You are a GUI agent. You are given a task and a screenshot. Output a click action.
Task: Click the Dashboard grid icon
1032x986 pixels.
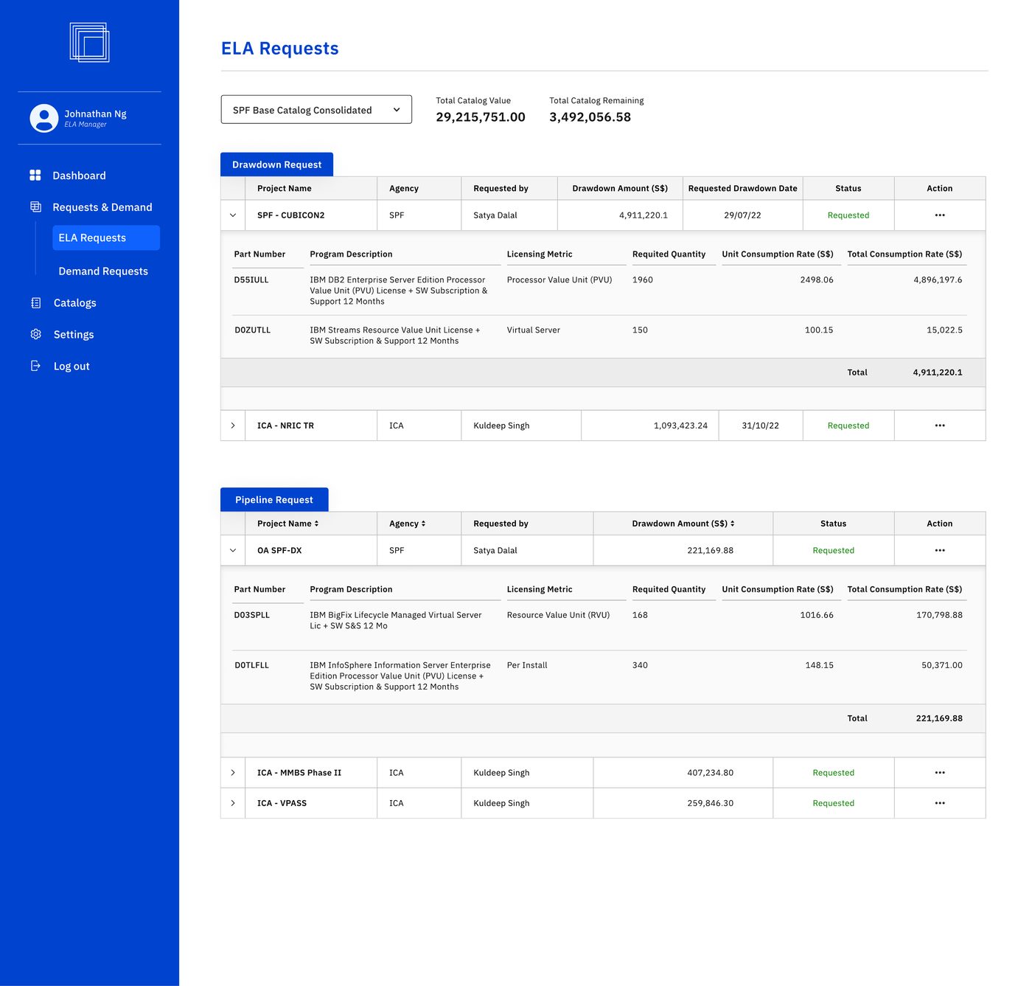(x=35, y=175)
